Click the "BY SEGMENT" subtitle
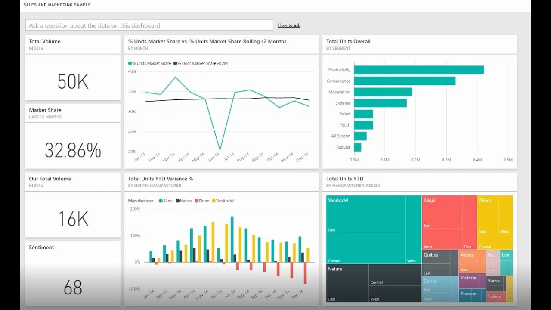 coord(338,49)
